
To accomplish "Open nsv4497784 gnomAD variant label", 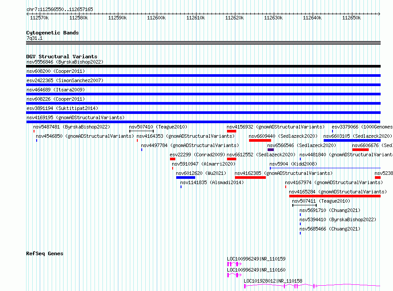I will tap(190, 145).
